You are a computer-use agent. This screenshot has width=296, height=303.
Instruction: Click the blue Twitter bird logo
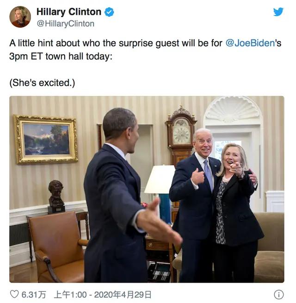[278, 12]
